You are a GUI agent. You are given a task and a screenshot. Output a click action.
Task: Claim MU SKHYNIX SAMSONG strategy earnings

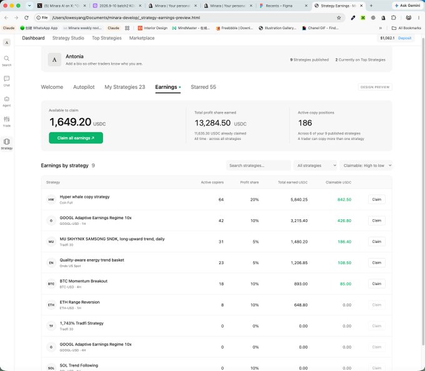pyautogui.click(x=377, y=242)
